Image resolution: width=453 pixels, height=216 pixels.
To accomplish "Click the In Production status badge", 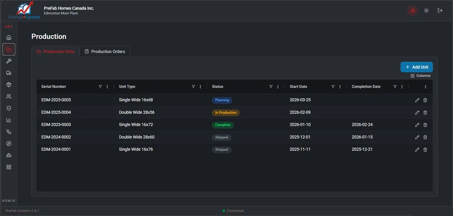I will tap(226, 112).
